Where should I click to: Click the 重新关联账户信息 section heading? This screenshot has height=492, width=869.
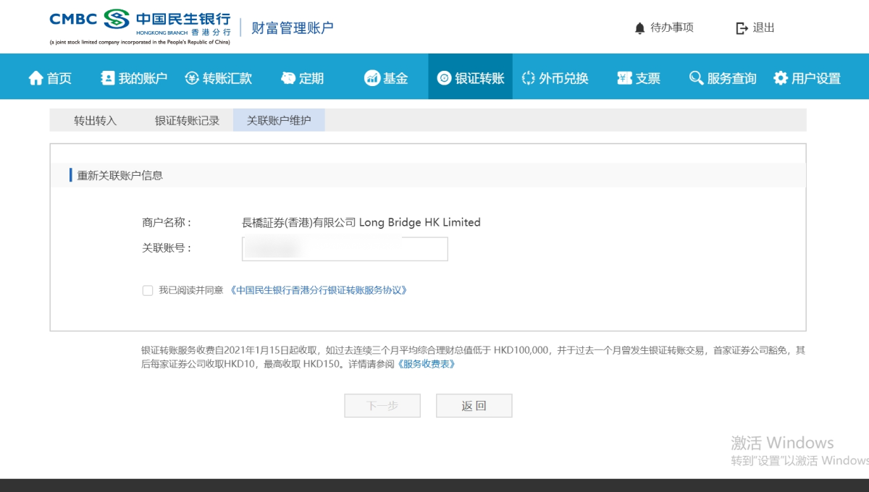point(120,175)
